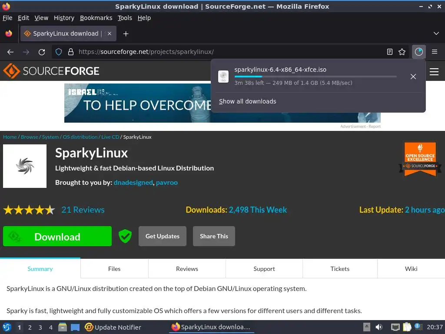
Task: Click the green verified shield checkmark
Action: click(125, 236)
